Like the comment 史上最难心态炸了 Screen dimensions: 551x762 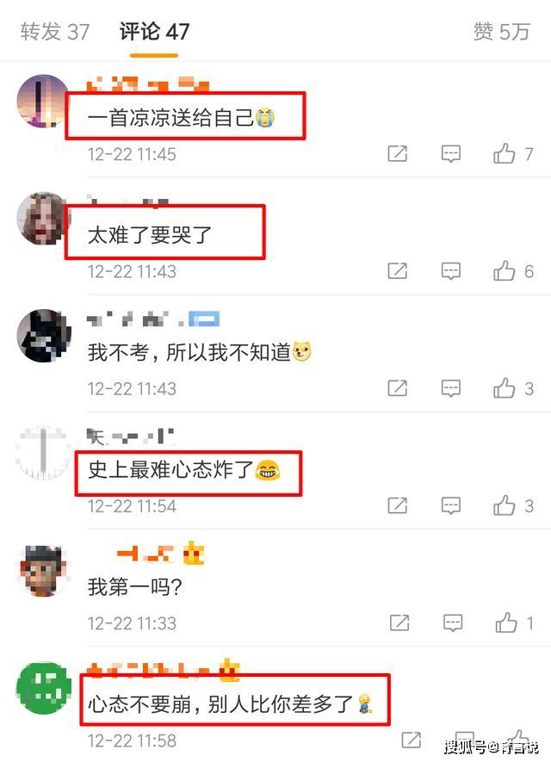tap(504, 506)
